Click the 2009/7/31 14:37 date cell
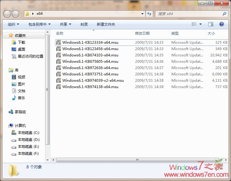The image size is (231, 181). click(x=149, y=68)
